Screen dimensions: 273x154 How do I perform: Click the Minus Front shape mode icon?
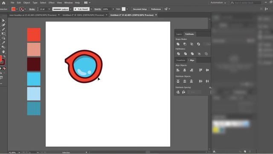point(185,44)
